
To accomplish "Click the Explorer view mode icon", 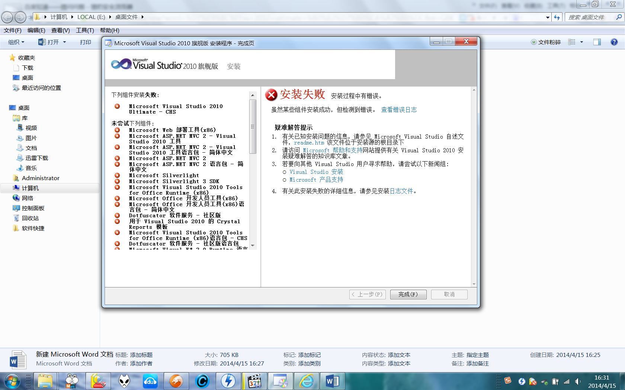I will coord(572,42).
